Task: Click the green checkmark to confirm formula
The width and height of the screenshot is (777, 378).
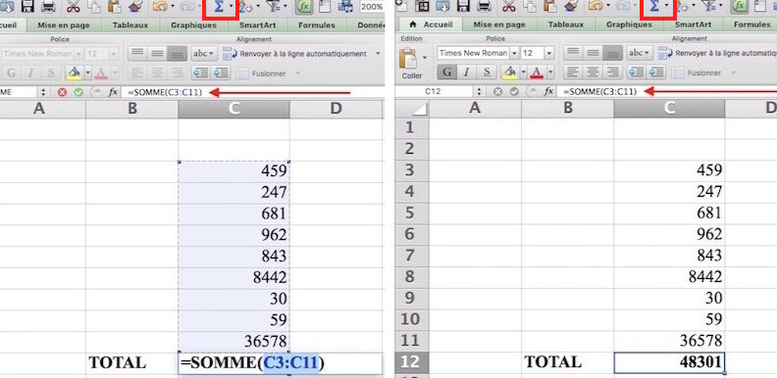Action: pos(78,92)
